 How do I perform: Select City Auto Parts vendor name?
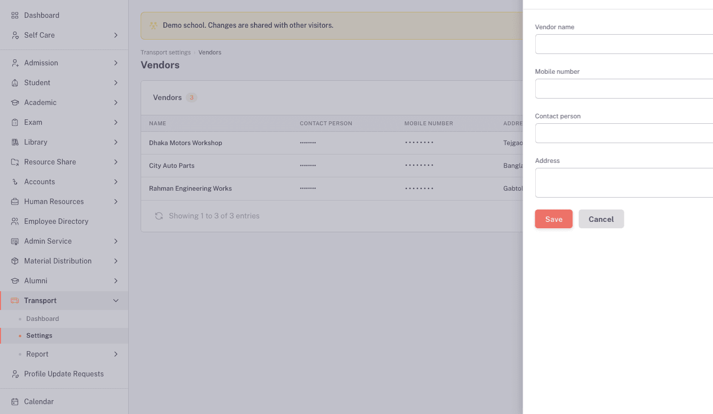click(172, 165)
